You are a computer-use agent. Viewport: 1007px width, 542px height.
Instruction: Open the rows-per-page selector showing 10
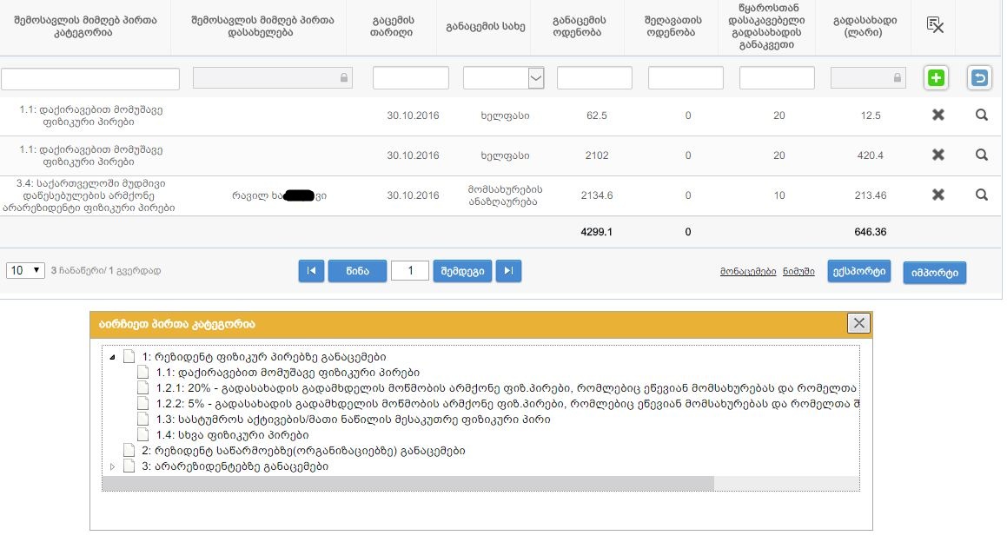[25, 270]
